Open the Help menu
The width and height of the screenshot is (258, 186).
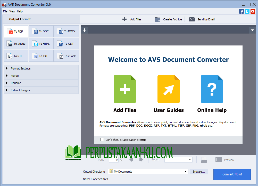coord(20,11)
